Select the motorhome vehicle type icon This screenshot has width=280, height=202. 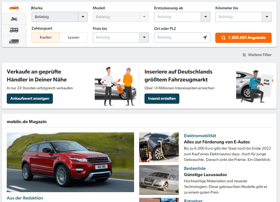point(14,30)
